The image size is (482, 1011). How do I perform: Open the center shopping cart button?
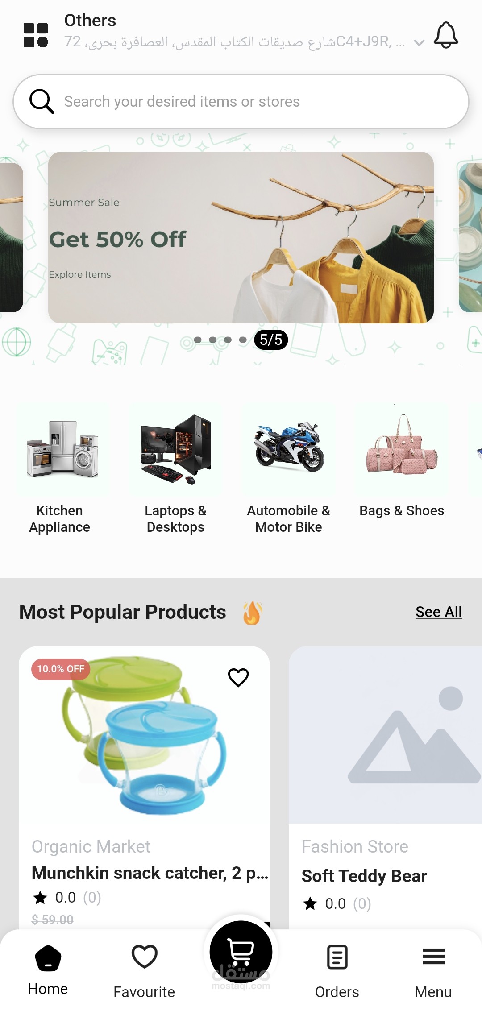(241, 952)
